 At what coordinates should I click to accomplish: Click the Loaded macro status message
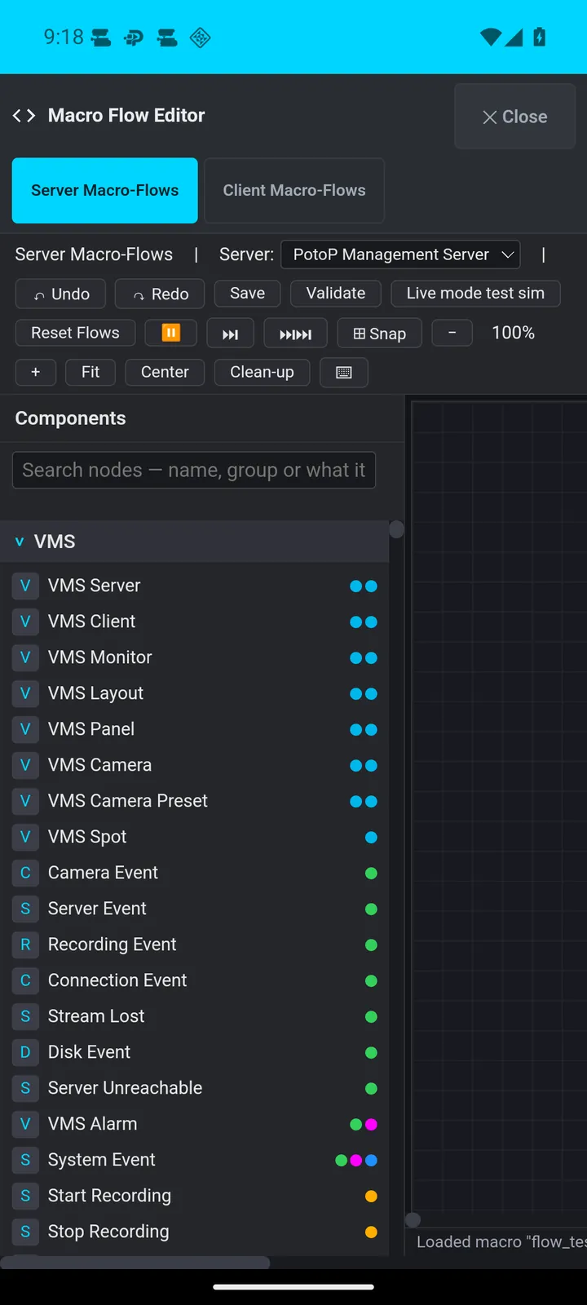501,1242
